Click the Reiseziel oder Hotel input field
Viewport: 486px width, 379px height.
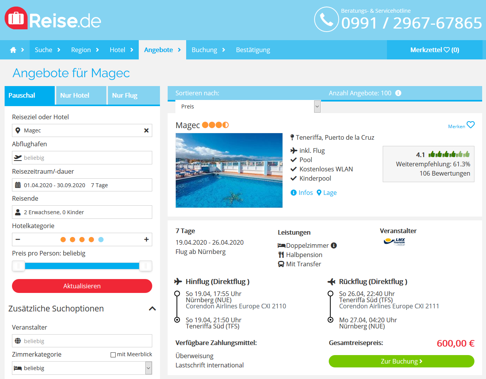point(82,130)
